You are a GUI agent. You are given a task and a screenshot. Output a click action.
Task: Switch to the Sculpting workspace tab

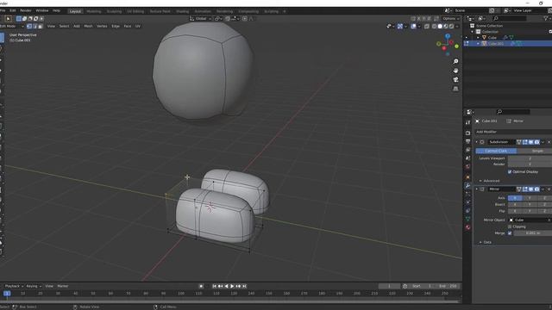point(114,11)
